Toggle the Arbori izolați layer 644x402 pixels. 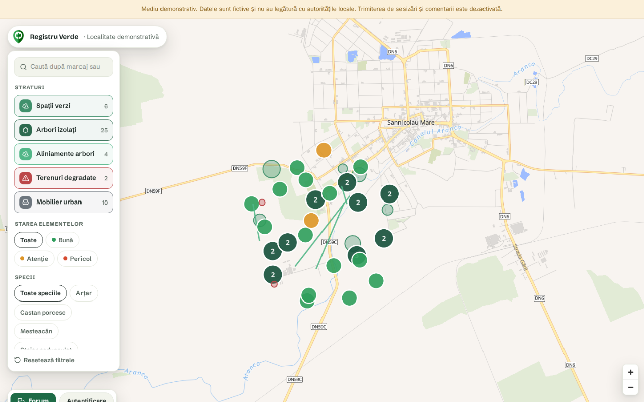click(63, 130)
